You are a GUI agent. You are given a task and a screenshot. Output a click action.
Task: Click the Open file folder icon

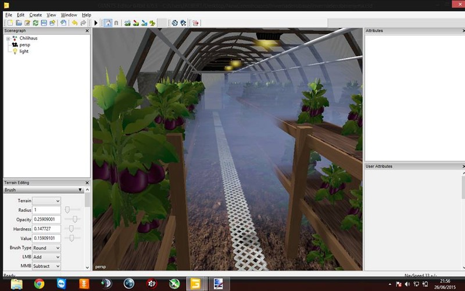tap(19, 23)
